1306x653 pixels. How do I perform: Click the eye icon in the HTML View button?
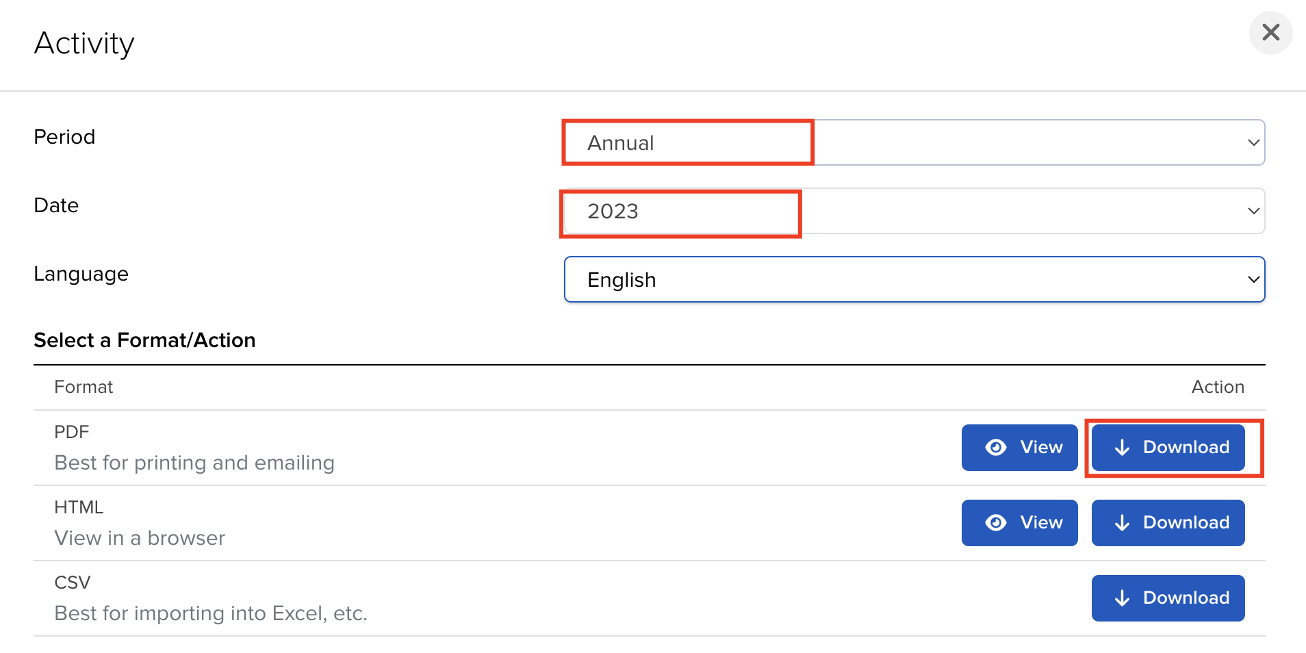[996, 523]
